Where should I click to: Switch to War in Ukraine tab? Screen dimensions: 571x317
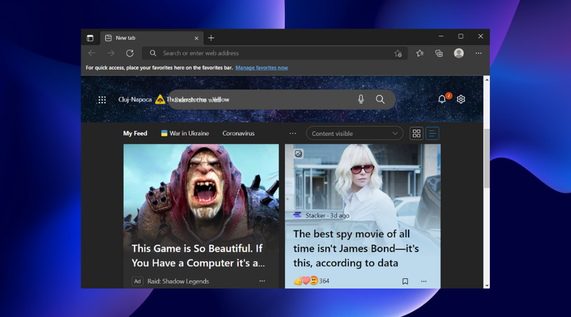pyautogui.click(x=185, y=133)
